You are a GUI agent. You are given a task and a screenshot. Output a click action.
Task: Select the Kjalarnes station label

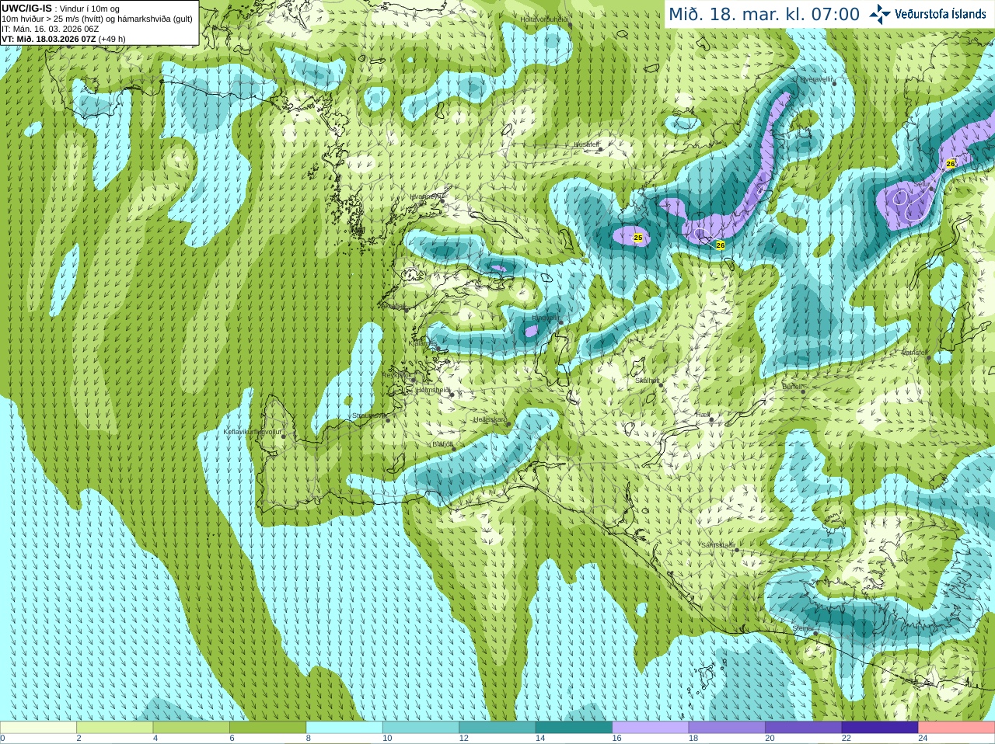423,342
